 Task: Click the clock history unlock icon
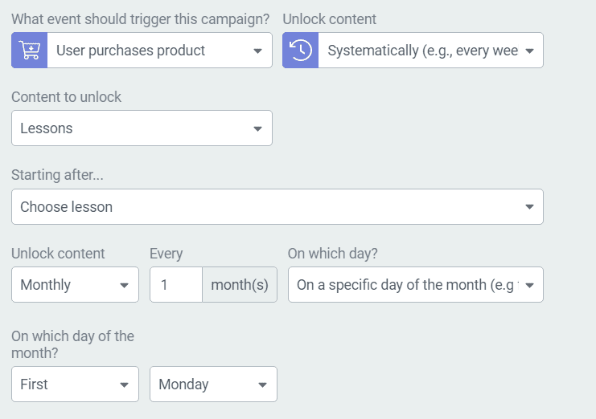(301, 51)
